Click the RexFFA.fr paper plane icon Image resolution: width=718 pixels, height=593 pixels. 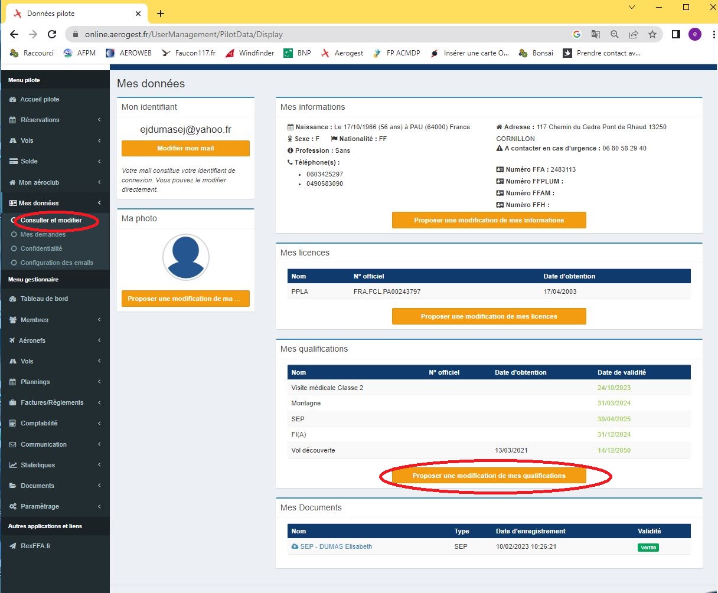point(13,546)
